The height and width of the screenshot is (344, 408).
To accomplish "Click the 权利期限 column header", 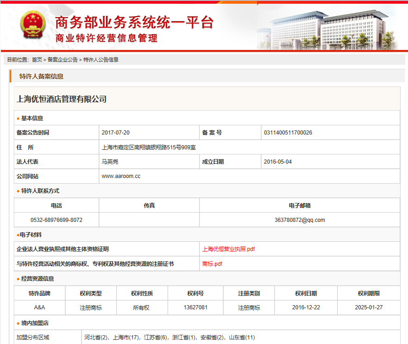I will 369,293.
